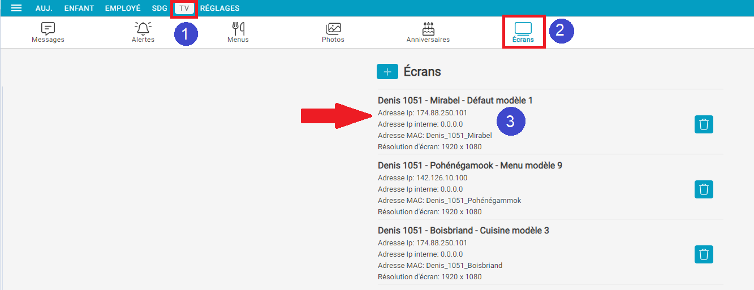
Task: Open Denis 1051 - Boisbriand - Cuisine modèle 3
Action: coord(463,231)
